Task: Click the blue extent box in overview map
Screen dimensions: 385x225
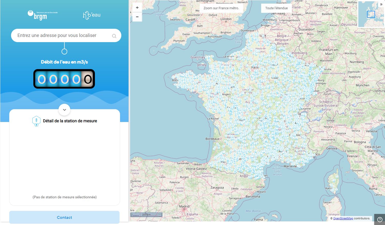Action: pyautogui.click(x=371, y=14)
